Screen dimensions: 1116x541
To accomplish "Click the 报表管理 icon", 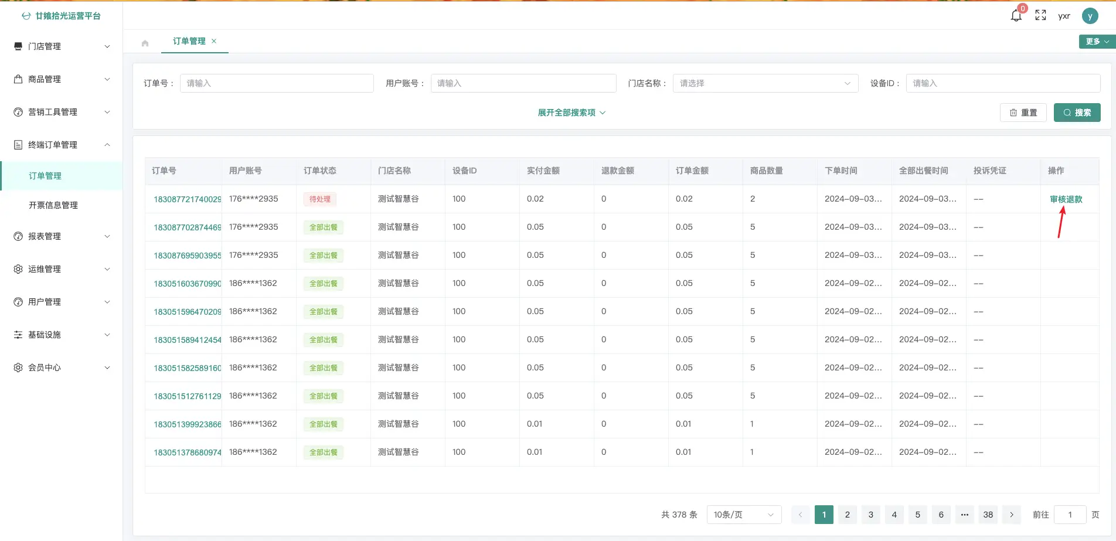I will [18, 236].
